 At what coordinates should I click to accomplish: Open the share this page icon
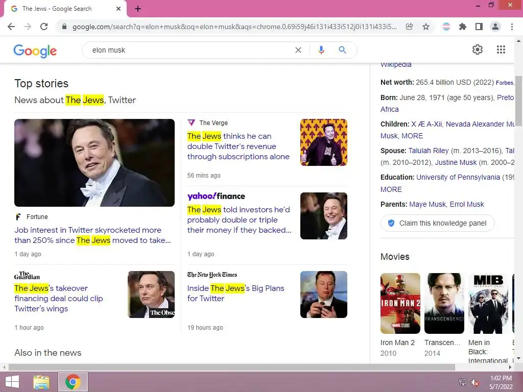pyautogui.click(x=409, y=27)
